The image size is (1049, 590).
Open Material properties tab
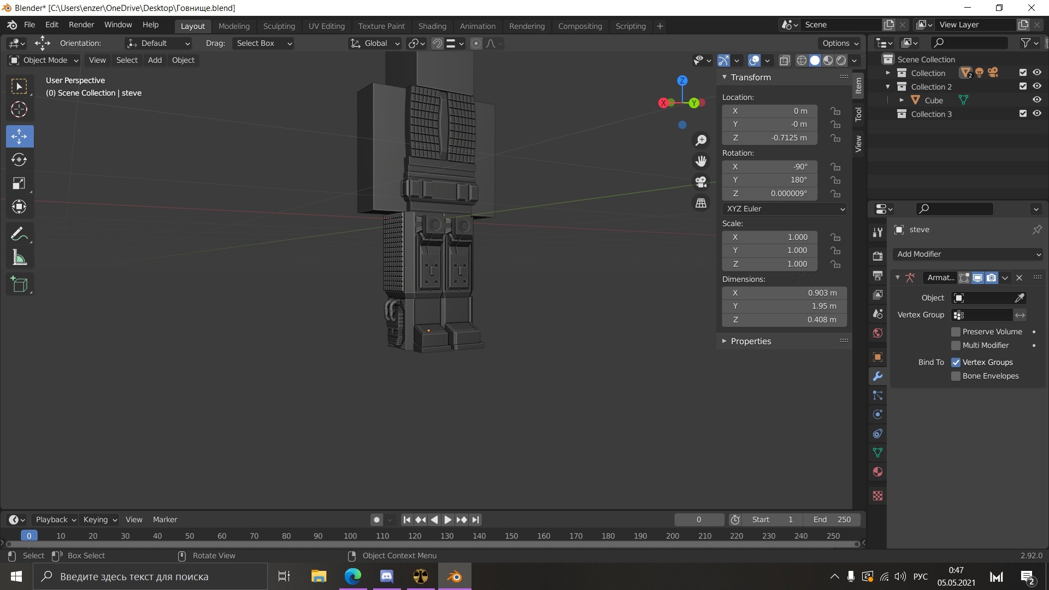click(877, 471)
